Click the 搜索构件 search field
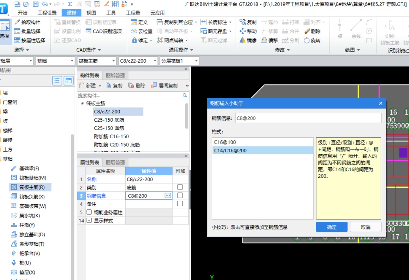Viewport: 409px width, 280px height. coord(129,95)
